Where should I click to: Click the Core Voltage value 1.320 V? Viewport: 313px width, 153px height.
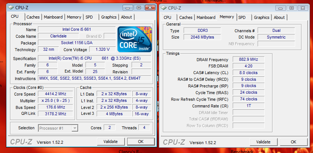(x=102, y=49)
